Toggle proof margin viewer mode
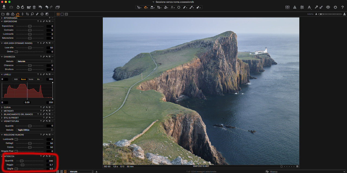Screen dimensions: 347x173 click(66, 14)
